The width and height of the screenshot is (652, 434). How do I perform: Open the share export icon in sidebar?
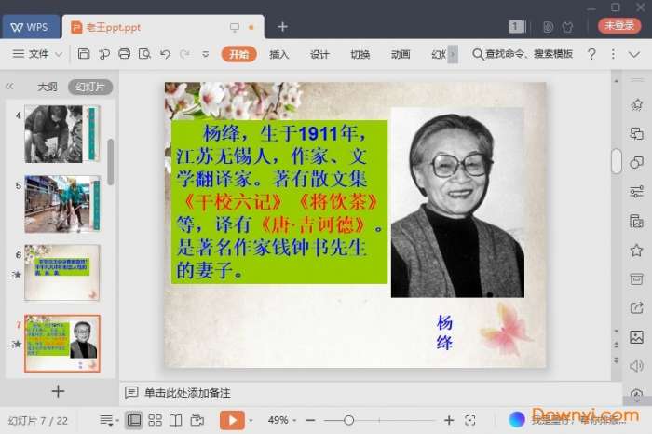point(636,308)
